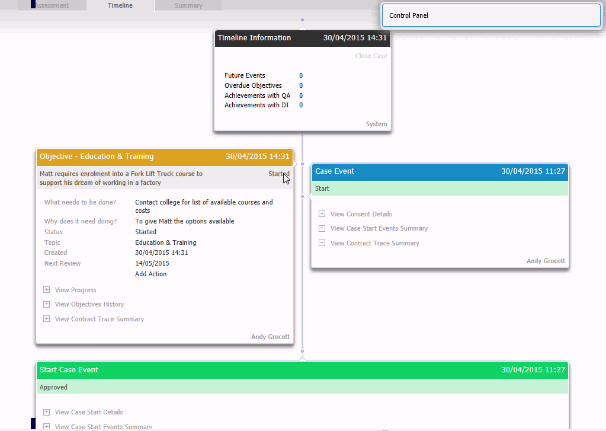The height and width of the screenshot is (431, 606).
Task: Click the timeline node above Start Case Event
Action: 302,352
